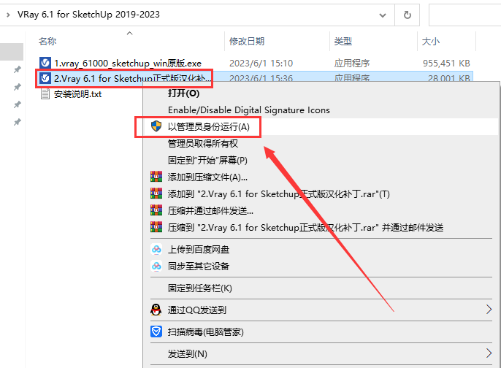Expand the 发送到(N) submenu arrow
This screenshot has height=368, width=501.
pos(489,353)
